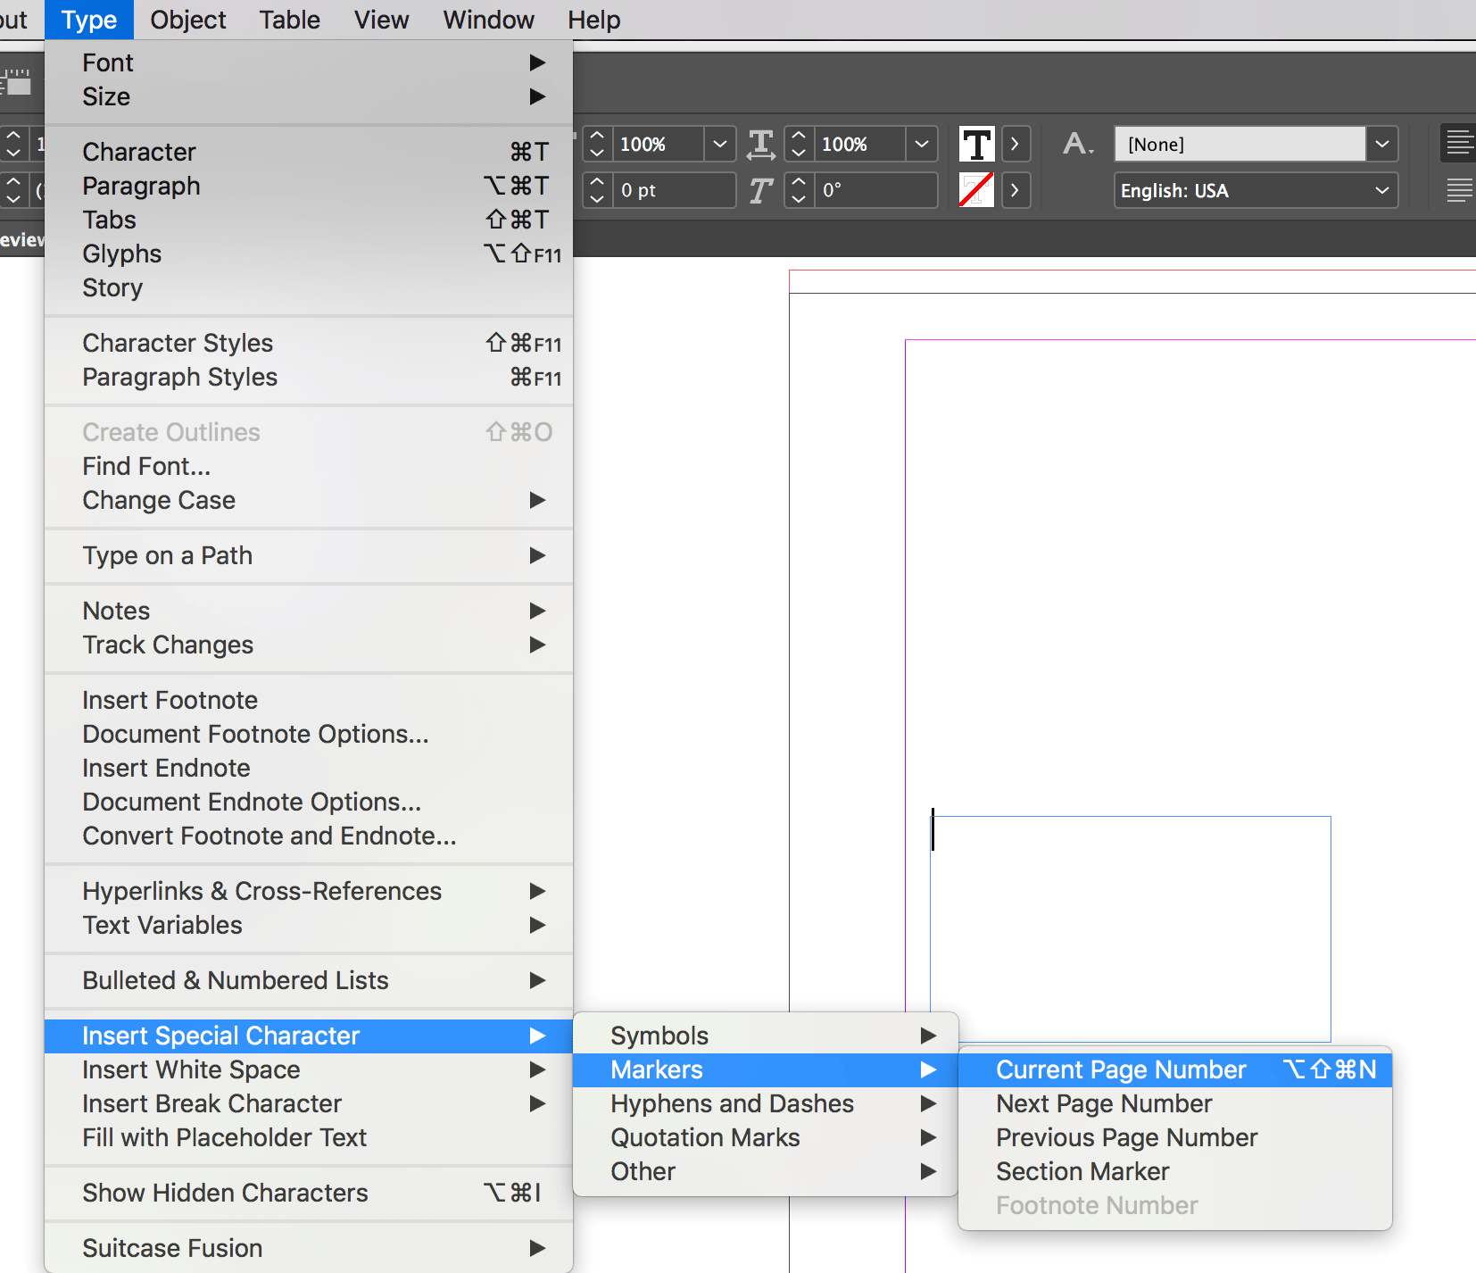Viewport: 1476px width, 1273px height.
Task: Select the left-align paragraph icon
Action: pos(1461,143)
